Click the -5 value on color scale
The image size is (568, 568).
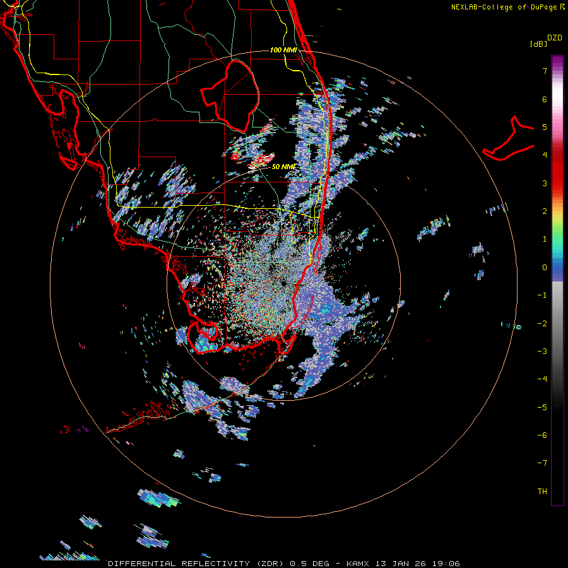542,407
